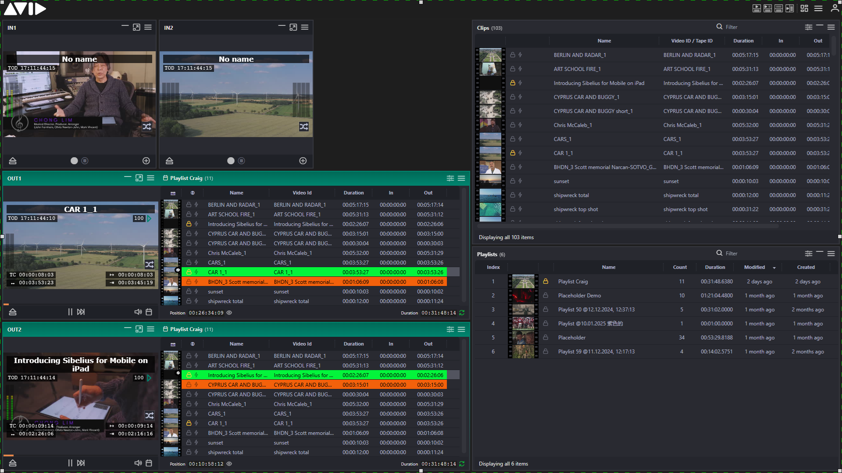Image resolution: width=842 pixels, height=473 pixels.
Task: Click the add (plus) icon in IN2 panel
Action: tap(303, 161)
